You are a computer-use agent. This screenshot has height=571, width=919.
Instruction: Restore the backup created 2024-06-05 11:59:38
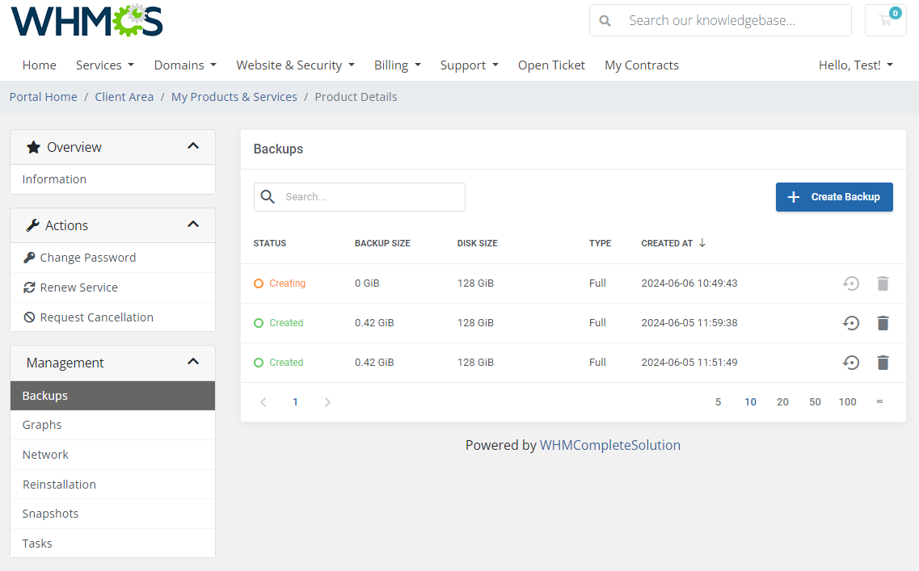pos(850,323)
